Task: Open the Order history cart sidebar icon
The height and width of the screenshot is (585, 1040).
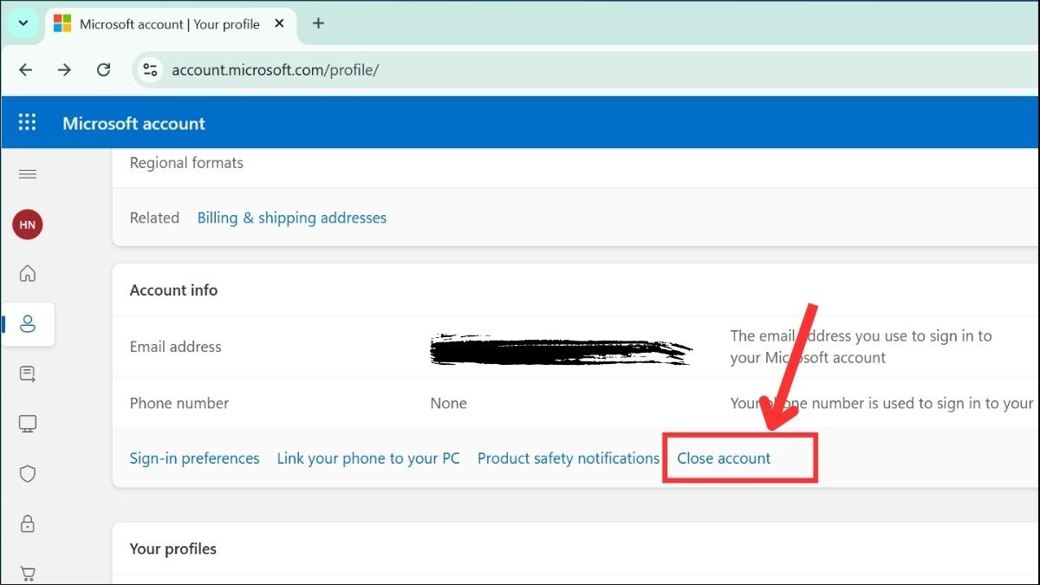Action: point(28,573)
